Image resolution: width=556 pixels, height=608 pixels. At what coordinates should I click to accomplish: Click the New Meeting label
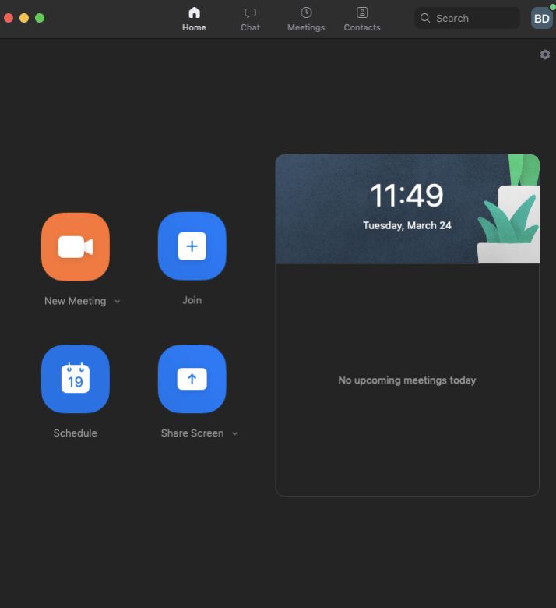[76, 301]
